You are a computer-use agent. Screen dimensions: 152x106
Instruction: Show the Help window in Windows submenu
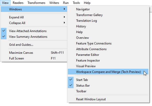coord(108,32)
